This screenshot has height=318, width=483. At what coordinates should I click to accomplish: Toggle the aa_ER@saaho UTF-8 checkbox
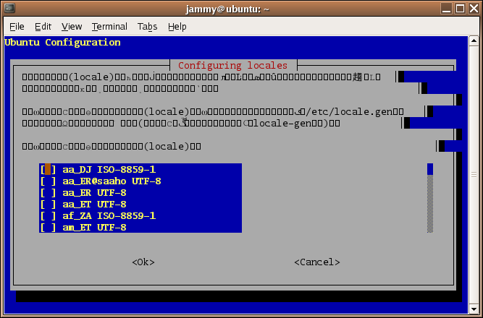click(48, 181)
